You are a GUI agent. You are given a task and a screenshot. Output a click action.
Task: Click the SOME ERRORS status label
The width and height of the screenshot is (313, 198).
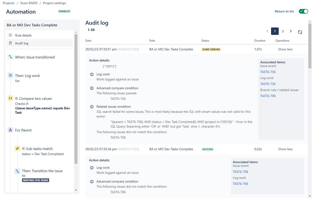click(211, 49)
